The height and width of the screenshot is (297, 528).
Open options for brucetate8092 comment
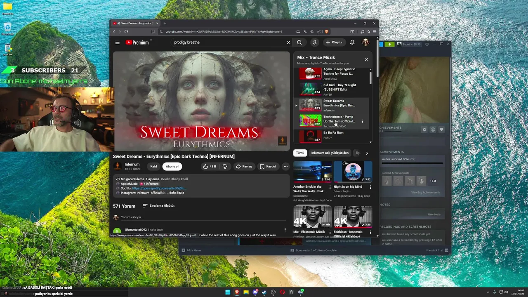pyautogui.click(x=285, y=230)
